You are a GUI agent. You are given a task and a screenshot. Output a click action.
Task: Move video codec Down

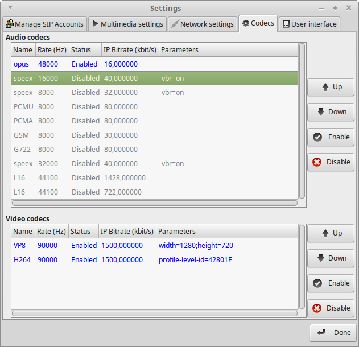tap(331, 258)
